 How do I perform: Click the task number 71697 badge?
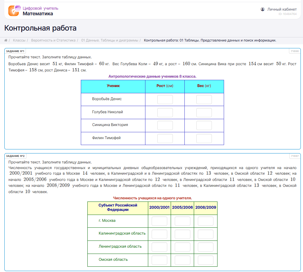[295, 156]
